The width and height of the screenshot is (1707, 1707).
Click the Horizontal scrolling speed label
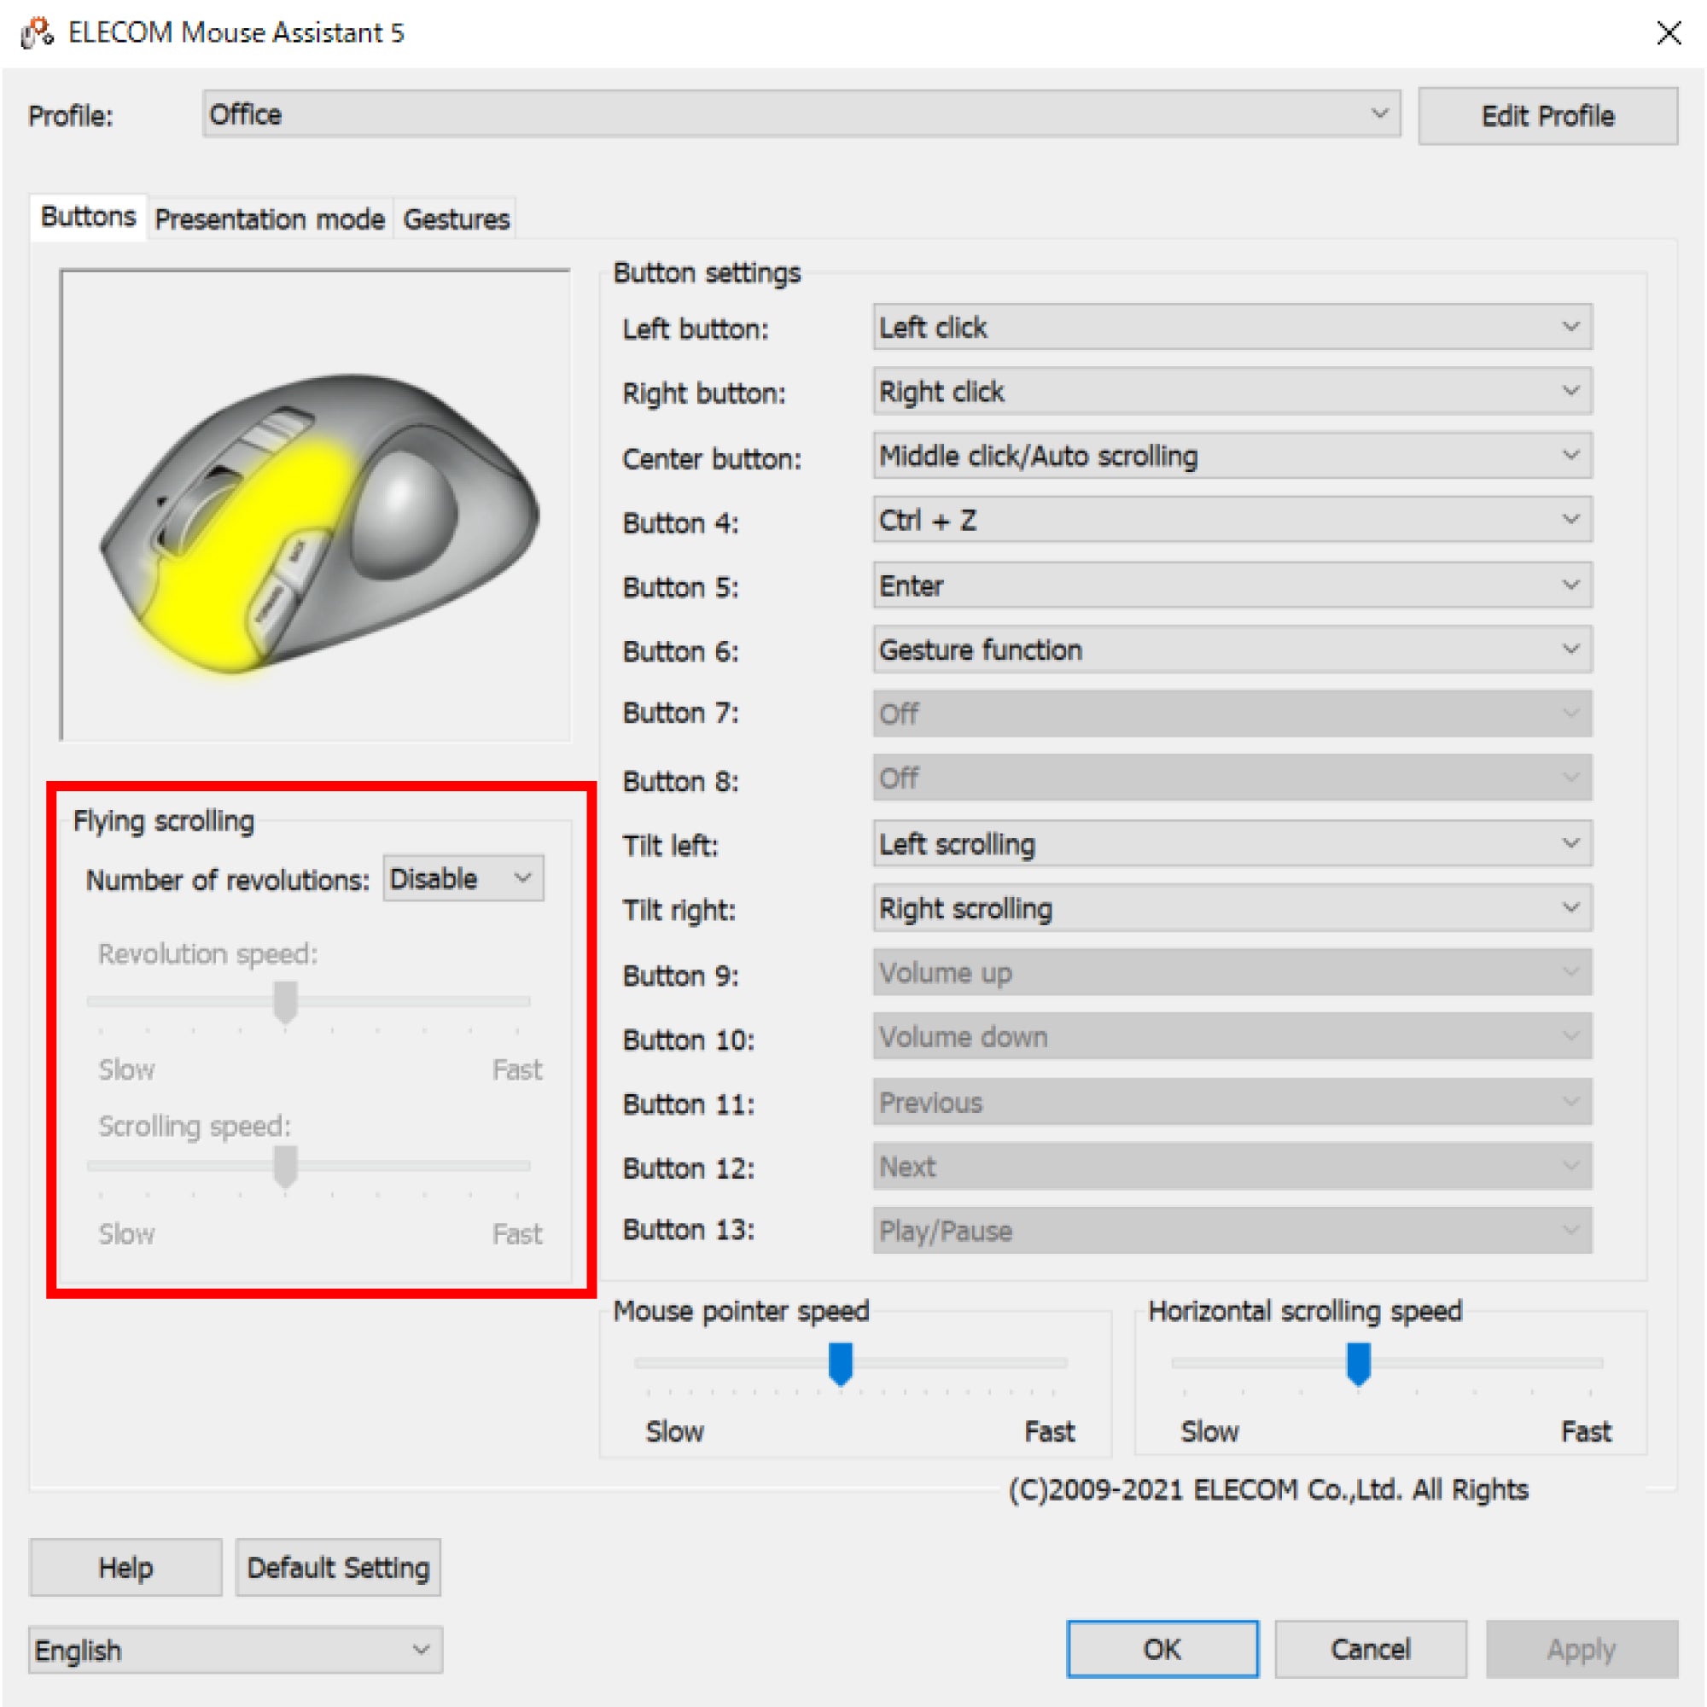tap(1305, 1311)
